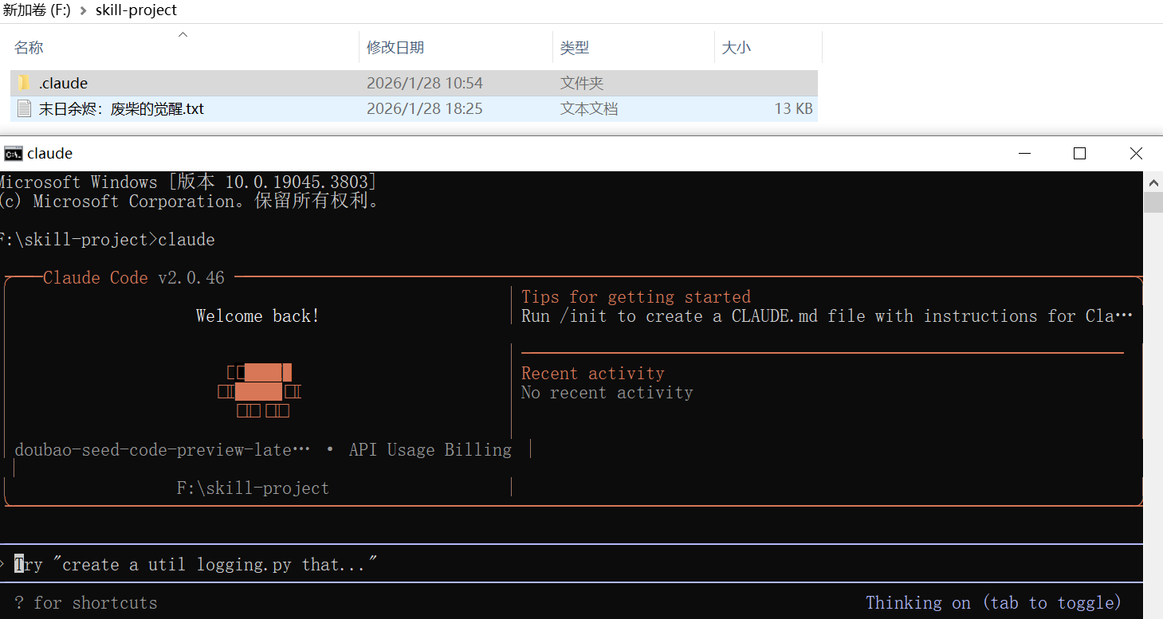Click 'Tips for getting started' heading
This screenshot has height=619, width=1163.
pyautogui.click(x=636, y=297)
